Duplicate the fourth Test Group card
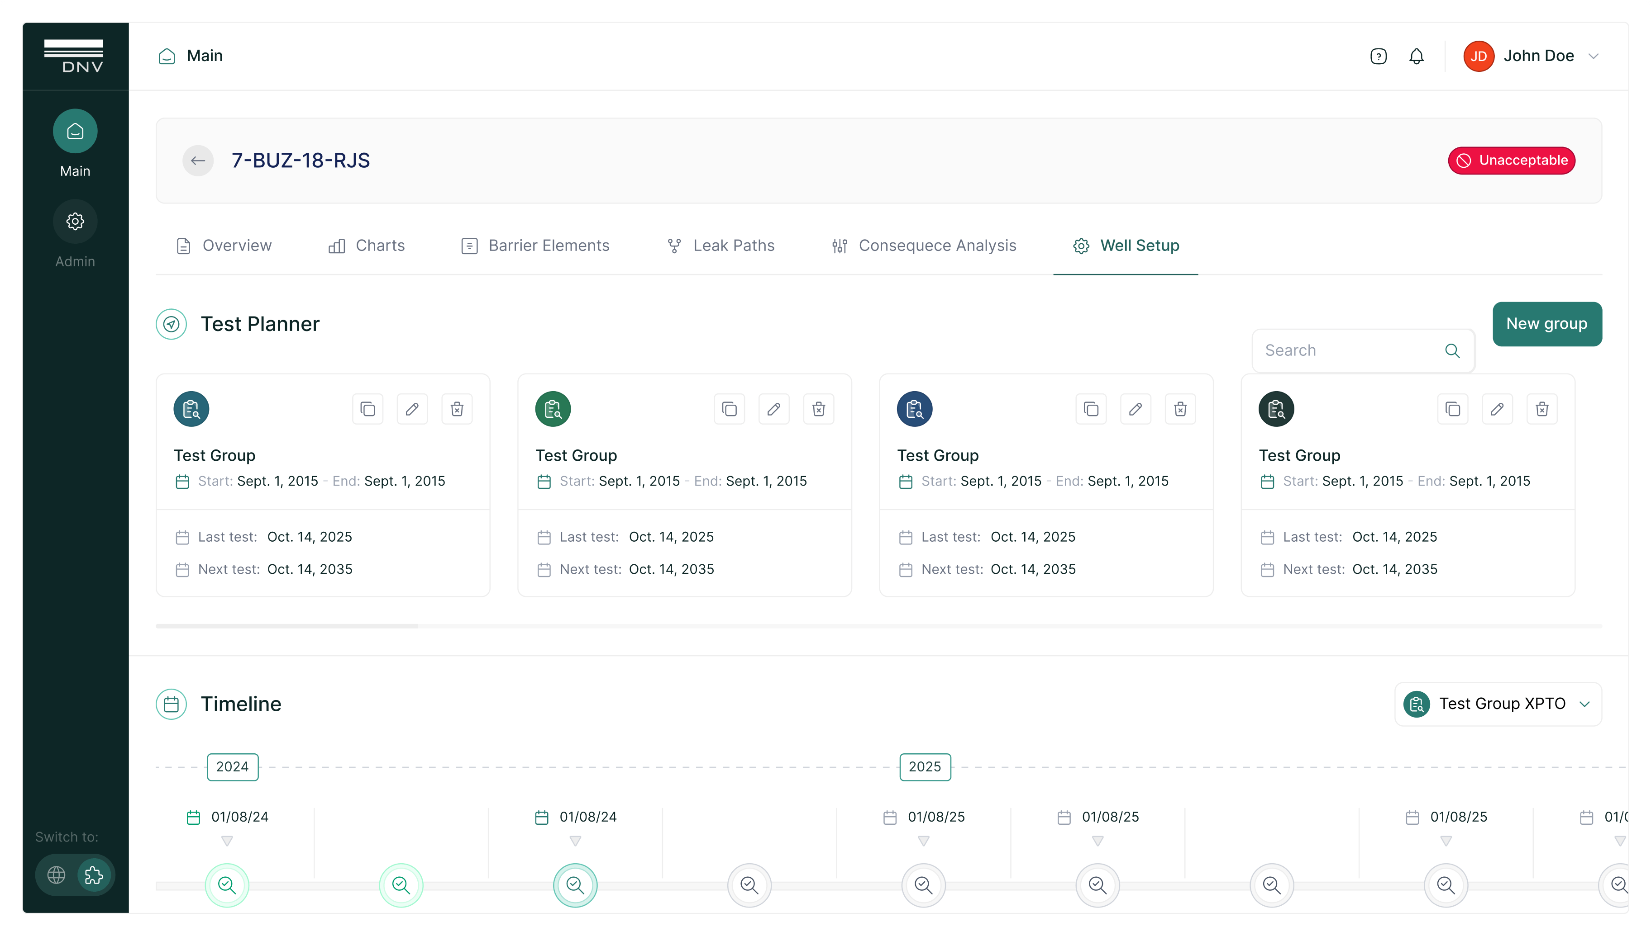The height and width of the screenshot is (936, 1651). point(1452,409)
